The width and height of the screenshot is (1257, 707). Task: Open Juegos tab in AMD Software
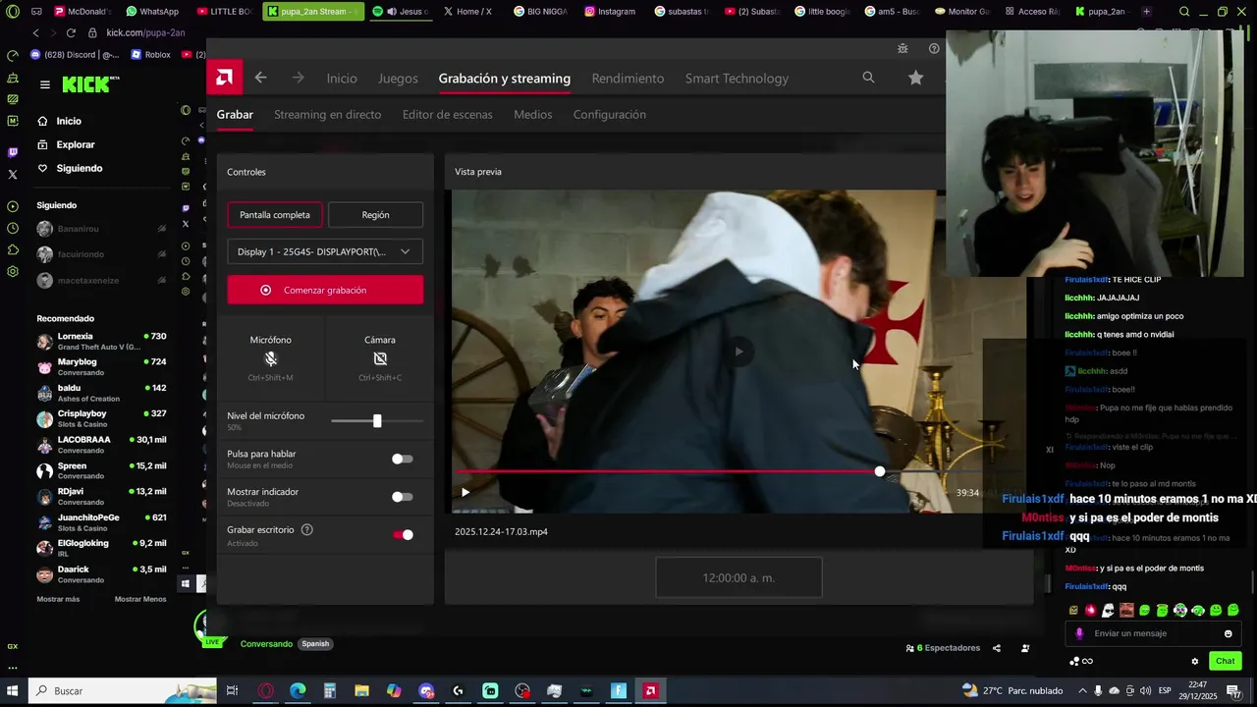point(398,79)
